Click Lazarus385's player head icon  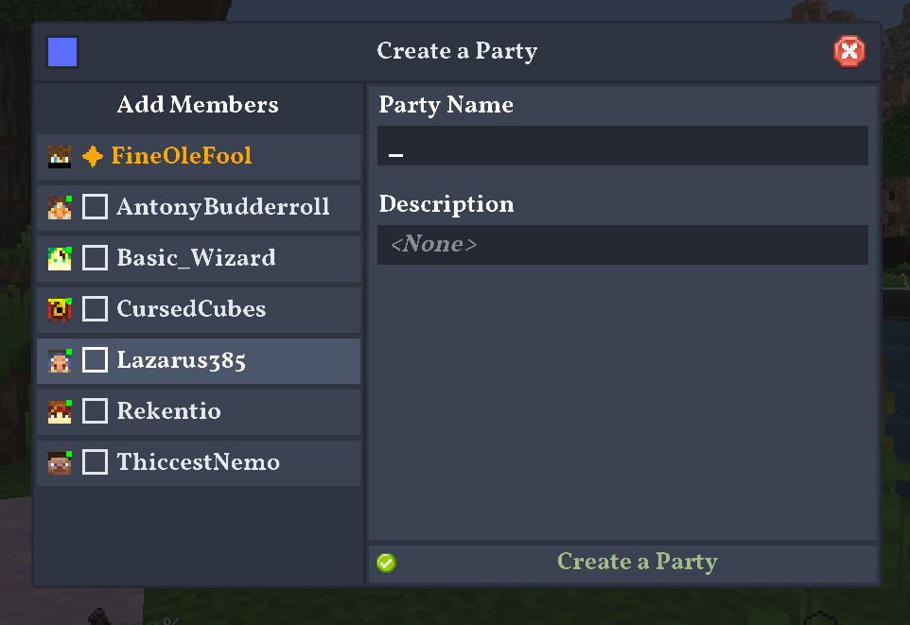59,360
